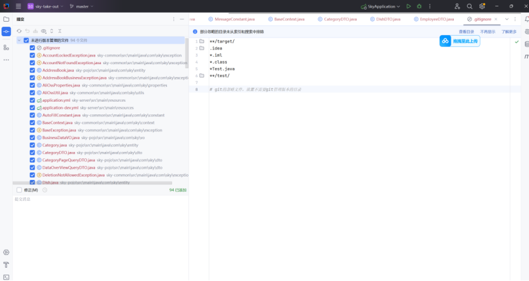Uncheck the unversioned files group checkbox
The width and height of the screenshot is (529, 281).
pos(26,41)
